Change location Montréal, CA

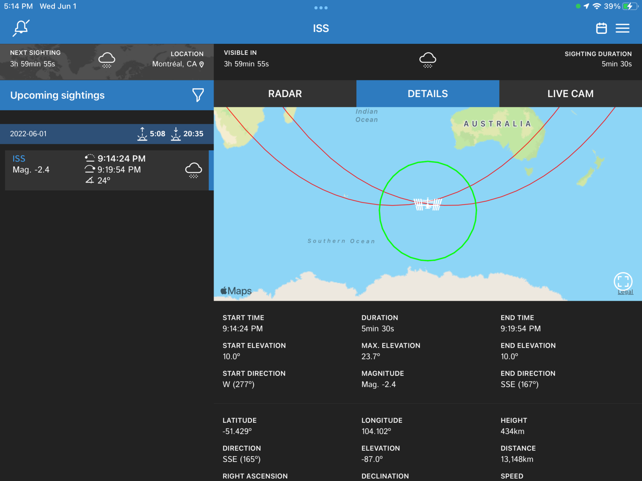pos(175,64)
